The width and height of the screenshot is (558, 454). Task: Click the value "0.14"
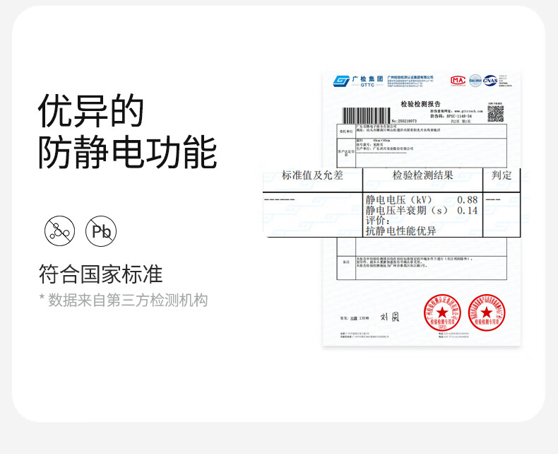click(x=468, y=211)
